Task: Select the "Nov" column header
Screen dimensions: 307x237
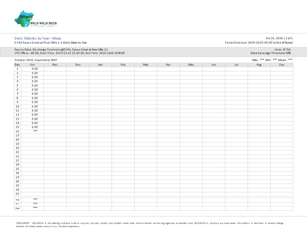Action: [x=55, y=65]
